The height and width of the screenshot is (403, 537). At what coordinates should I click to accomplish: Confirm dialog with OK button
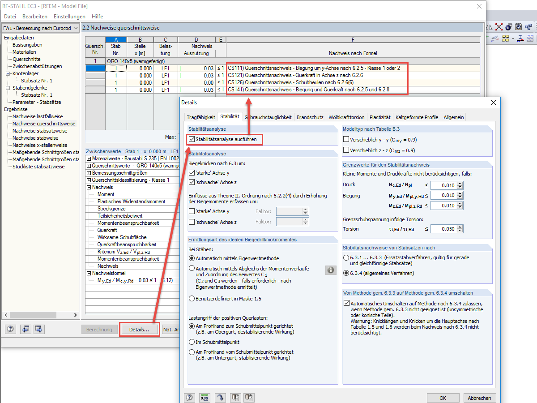point(443,398)
